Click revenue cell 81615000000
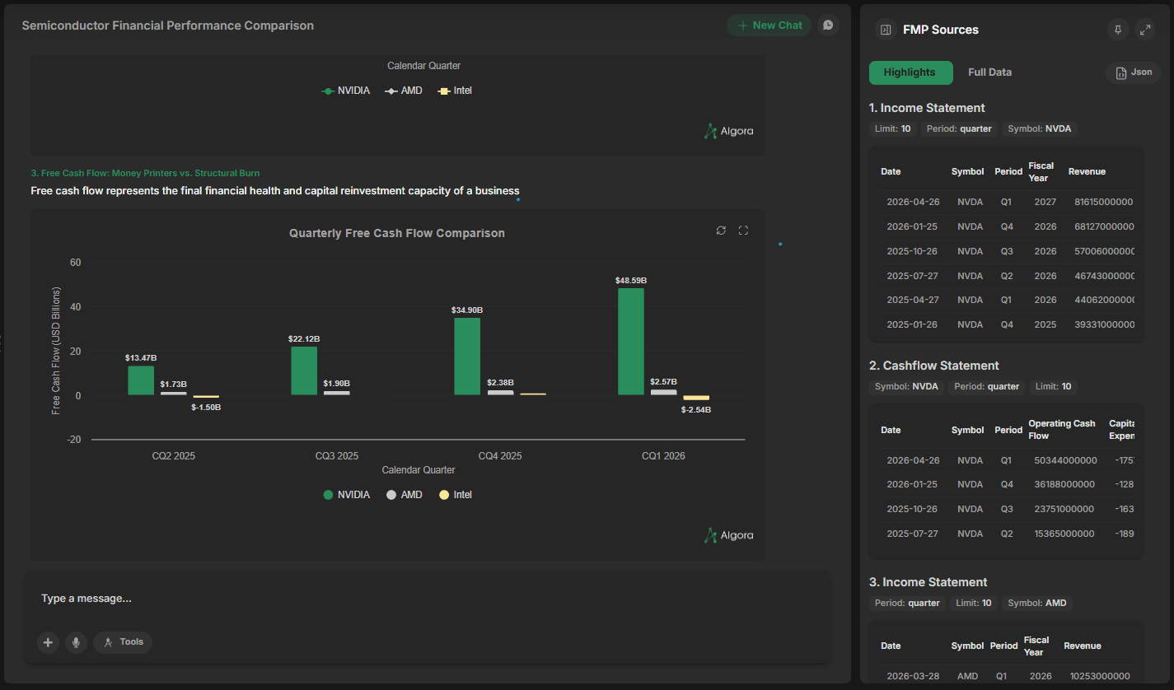Viewport: 1174px width, 690px height. click(1104, 202)
